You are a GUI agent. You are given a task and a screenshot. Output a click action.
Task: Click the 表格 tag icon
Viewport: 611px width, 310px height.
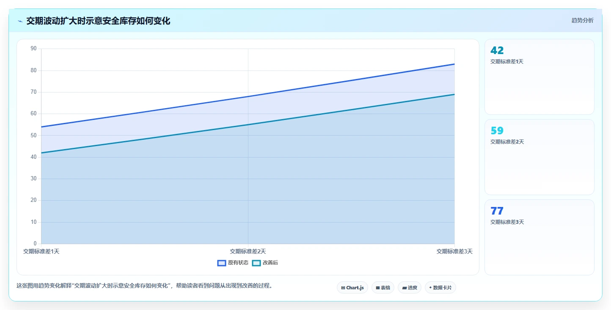(378, 288)
